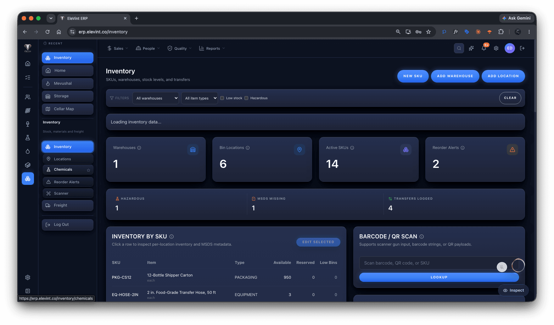
Task: Show info tooltip next to Barcode / QR Scan
Action: click(x=422, y=237)
